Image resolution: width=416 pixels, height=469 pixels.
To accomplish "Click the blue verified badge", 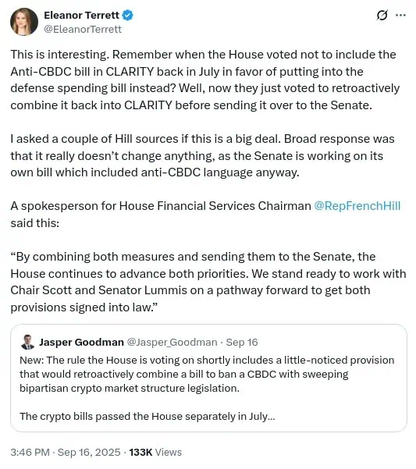I will pyautogui.click(x=128, y=15).
